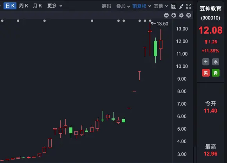
Task: Click event marker dot above 13.50 peak
Action: [150, 21]
